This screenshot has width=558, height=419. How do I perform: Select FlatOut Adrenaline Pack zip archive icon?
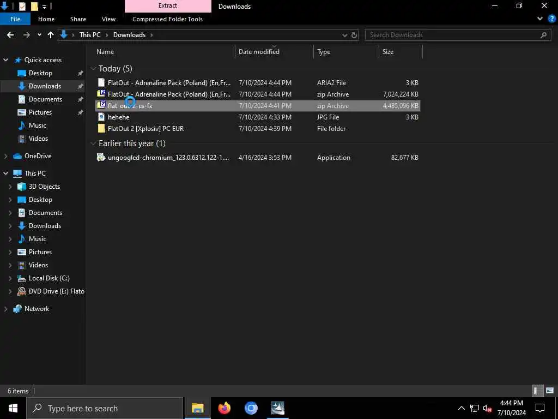(101, 94)
